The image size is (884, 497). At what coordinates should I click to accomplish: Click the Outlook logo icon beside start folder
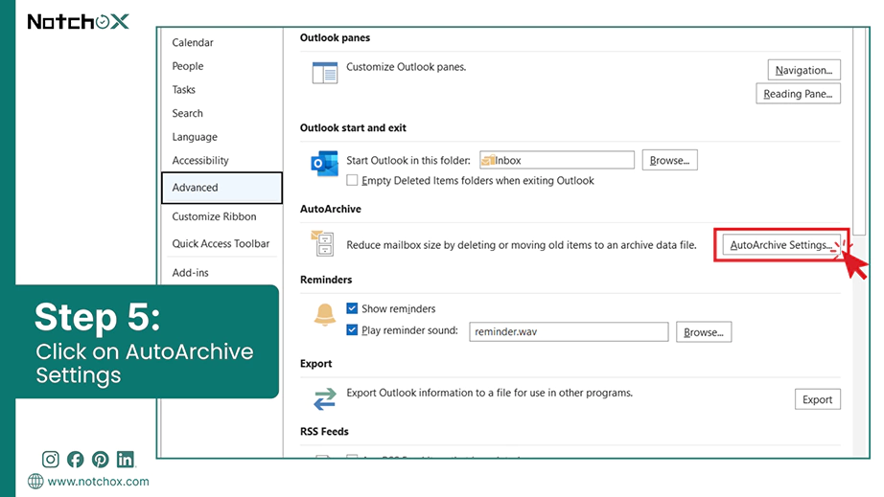325,163
